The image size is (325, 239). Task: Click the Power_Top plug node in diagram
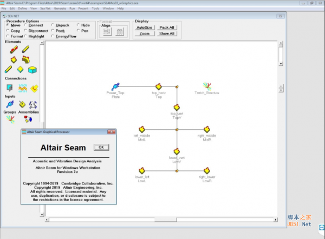[115, 87]
